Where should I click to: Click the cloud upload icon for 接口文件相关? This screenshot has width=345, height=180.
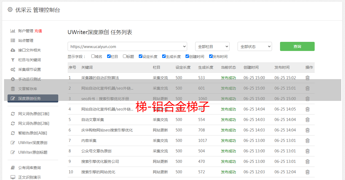13,50
